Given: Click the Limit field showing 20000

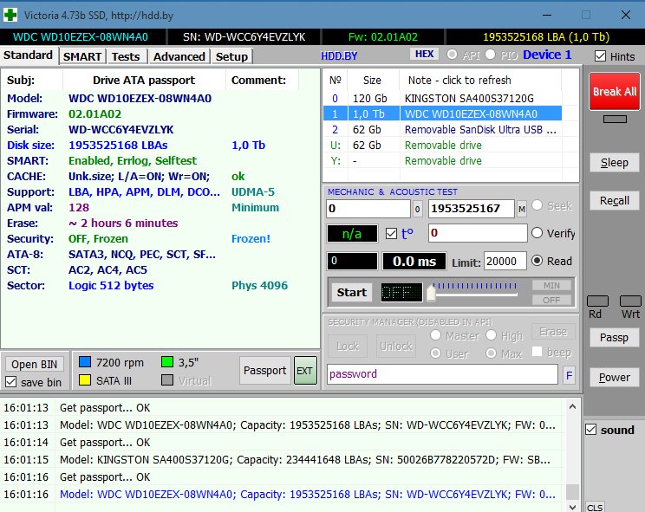Looking at the screenshot, I should [505, 262].
